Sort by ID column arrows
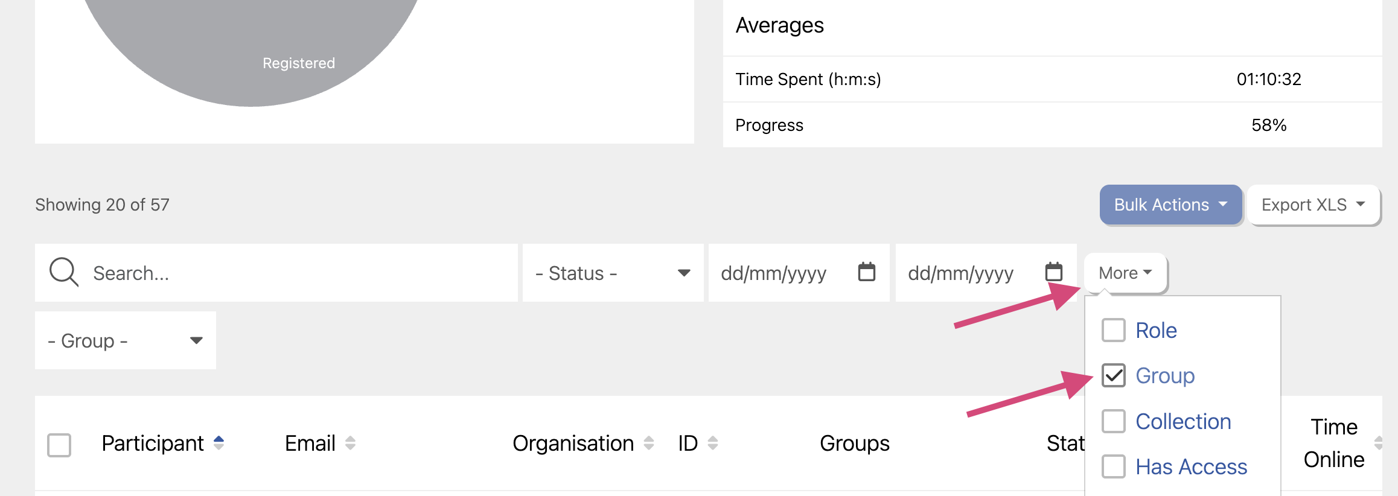Image resolution: width=1398 pixels, height=496 pixels. [x=713, y=443]
